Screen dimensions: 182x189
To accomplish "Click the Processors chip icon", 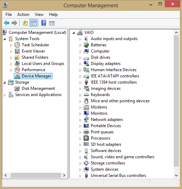I will click(86, 138).
